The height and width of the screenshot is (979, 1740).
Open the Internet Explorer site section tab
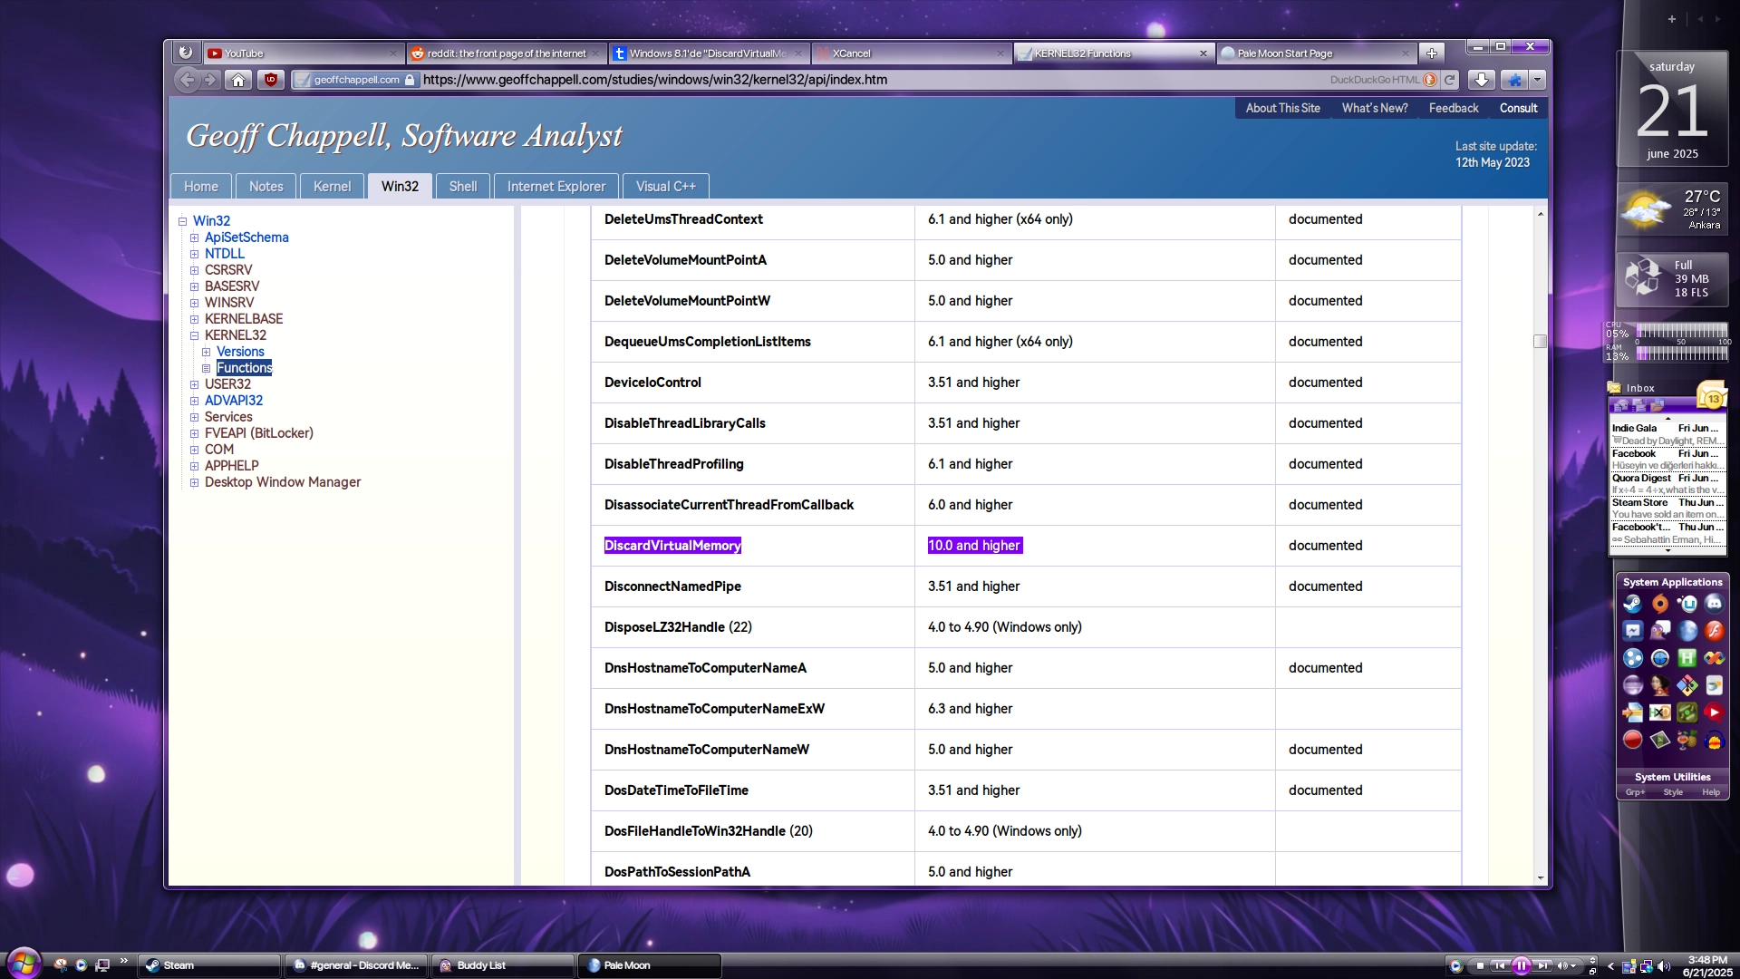556,186
